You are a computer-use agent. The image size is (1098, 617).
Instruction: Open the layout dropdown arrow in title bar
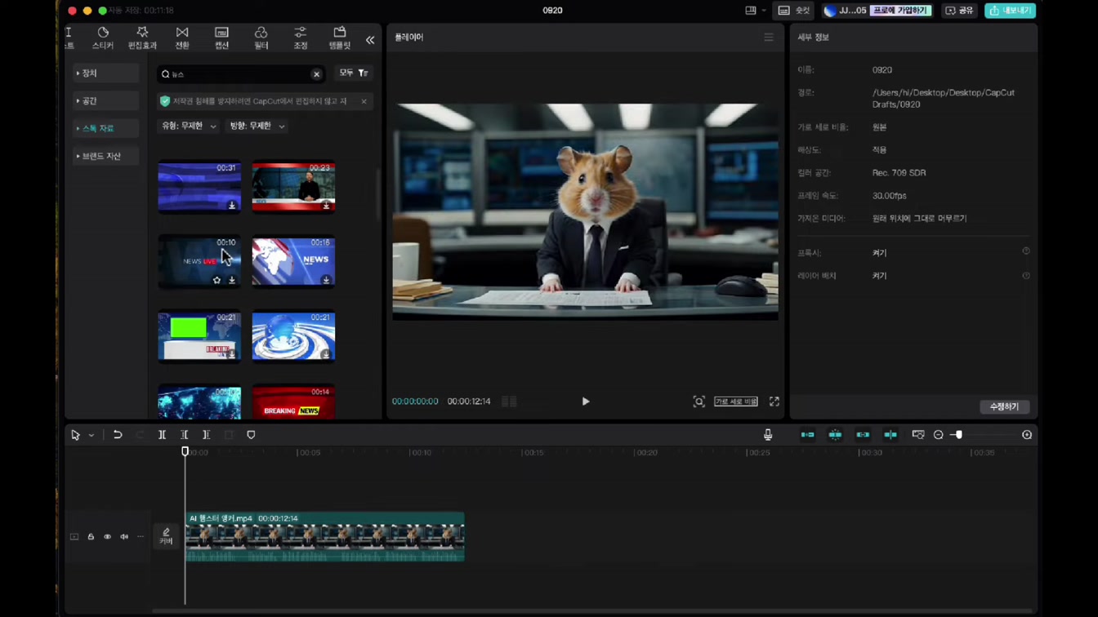pos(764,11)
